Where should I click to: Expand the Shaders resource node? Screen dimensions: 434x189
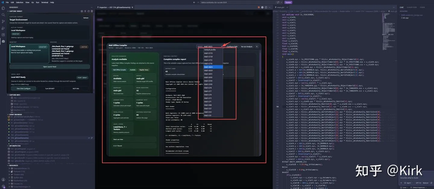click(x=9, y=175)
